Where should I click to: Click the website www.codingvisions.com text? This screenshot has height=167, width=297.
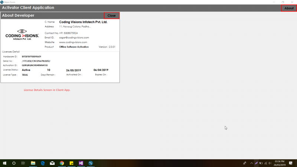(73, 42)
